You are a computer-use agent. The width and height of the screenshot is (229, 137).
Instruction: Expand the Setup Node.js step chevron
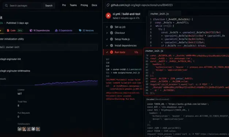click(107, 39)
